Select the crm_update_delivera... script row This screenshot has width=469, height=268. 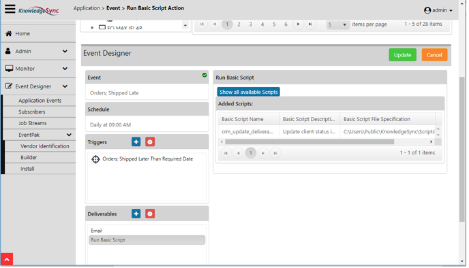tap(247, 131)
